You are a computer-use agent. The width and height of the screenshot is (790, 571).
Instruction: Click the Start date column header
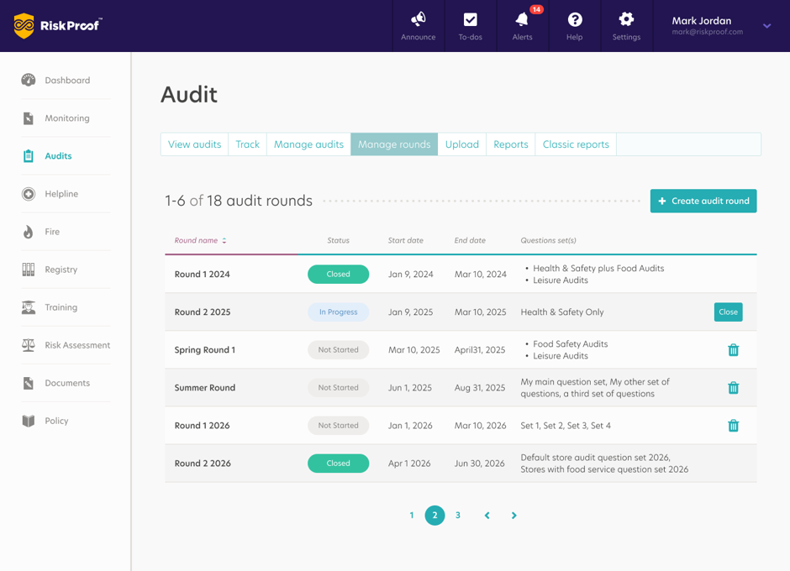coord(406,241)
